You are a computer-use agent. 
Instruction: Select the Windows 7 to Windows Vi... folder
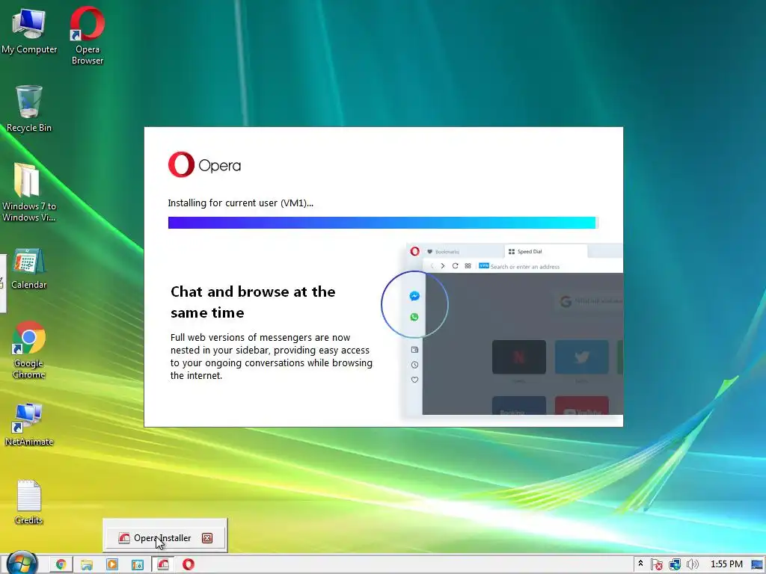[x=29, y=192]
